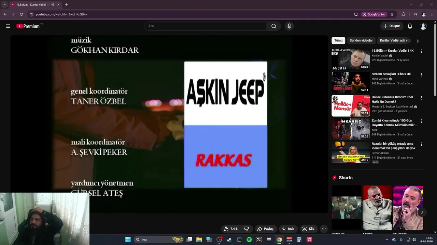Open Mind Vorteks channel link

(x=380, y=79)
